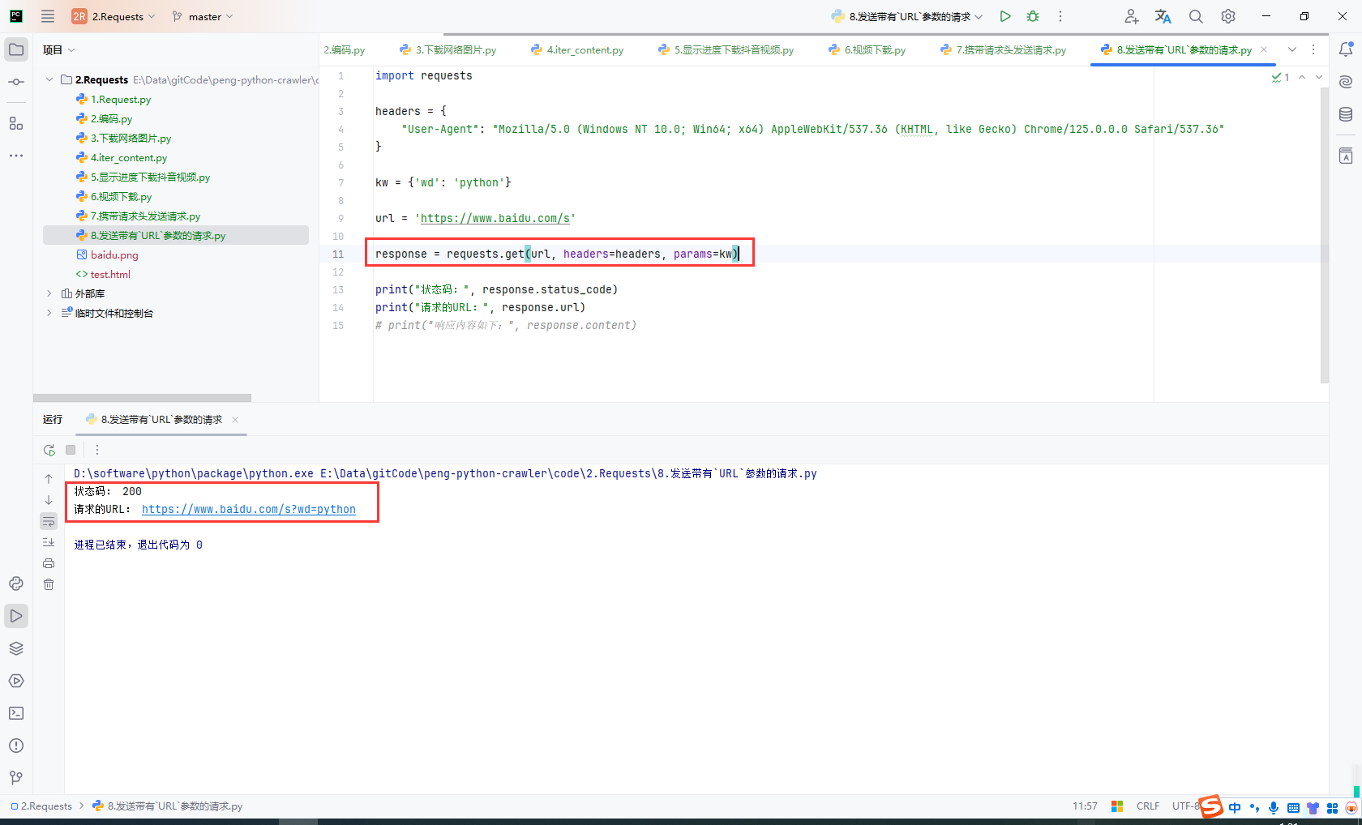Close the 8.发送带有URL参数的请求.py editor tab

(1264, 49)
